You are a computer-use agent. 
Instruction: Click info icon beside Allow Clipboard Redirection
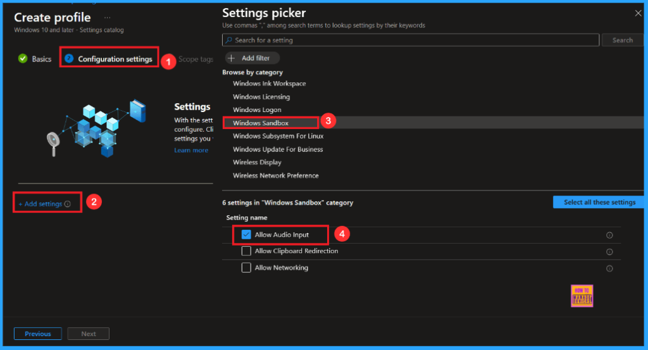(x=609, y=252)
